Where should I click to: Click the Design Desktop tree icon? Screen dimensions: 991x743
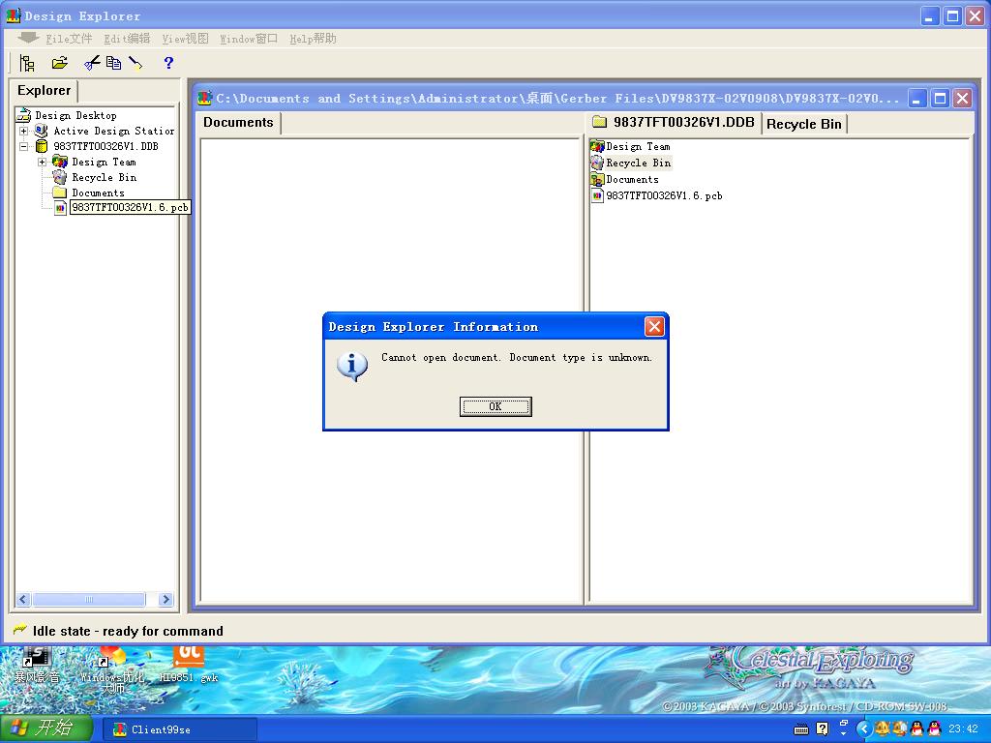24,115
